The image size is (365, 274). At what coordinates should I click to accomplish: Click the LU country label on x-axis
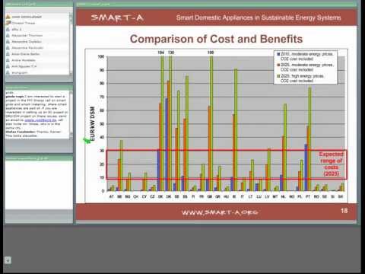[259, 196]
